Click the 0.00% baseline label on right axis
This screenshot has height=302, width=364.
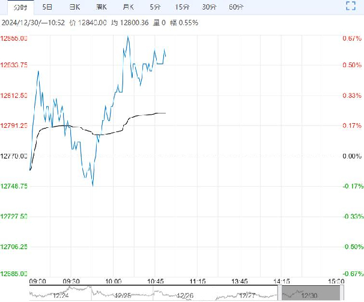[351, 156]
